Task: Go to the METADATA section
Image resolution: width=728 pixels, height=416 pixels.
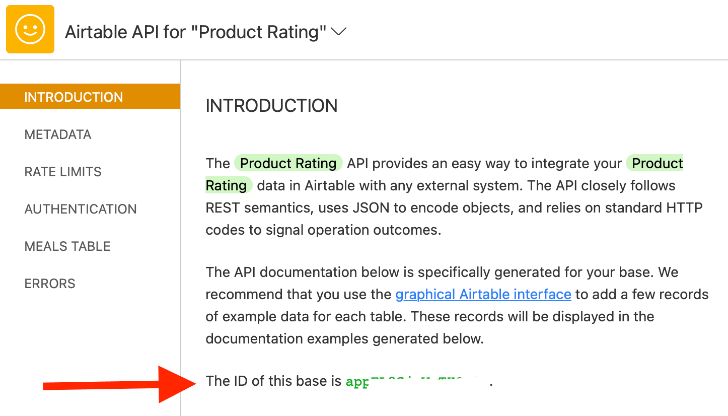Action: point(58,134)
